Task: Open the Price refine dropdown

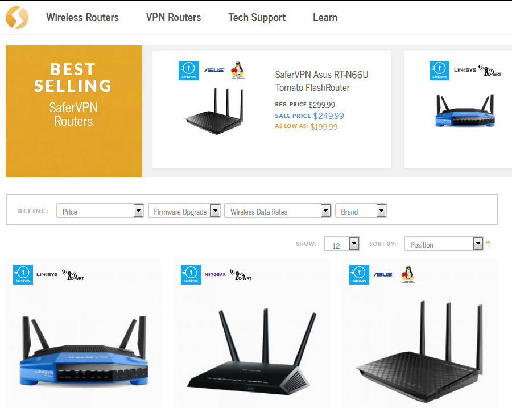Action: pyautogui.click(x=100, y=211)
